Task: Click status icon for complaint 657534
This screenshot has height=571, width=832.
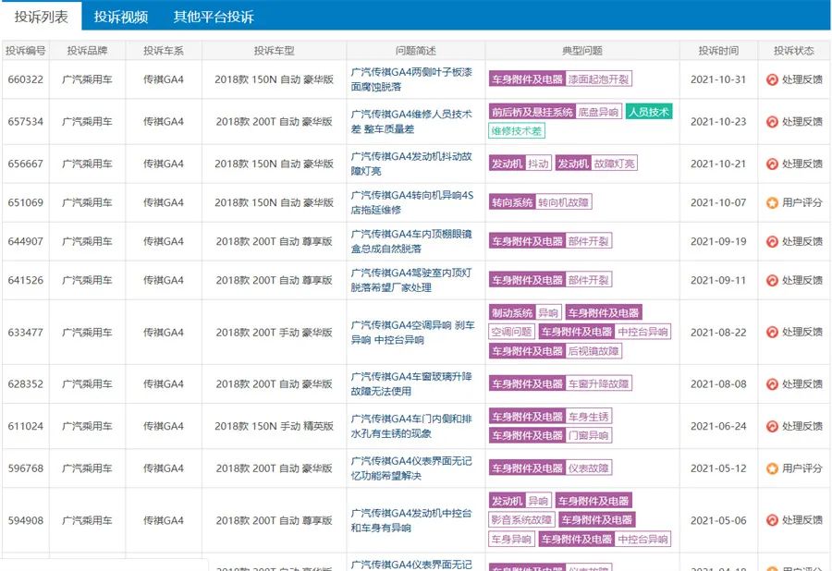Action: (x=772, y=121)
